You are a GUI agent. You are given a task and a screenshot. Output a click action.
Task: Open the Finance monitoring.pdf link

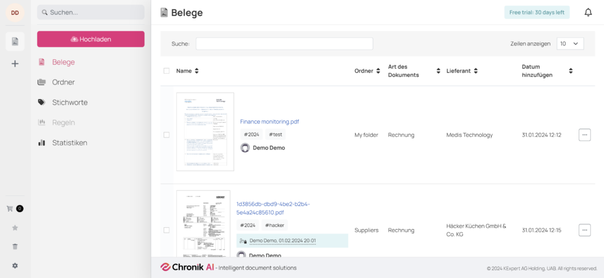269,122
